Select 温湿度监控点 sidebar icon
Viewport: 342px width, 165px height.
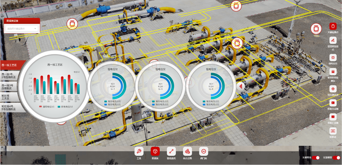pos(333,40)
